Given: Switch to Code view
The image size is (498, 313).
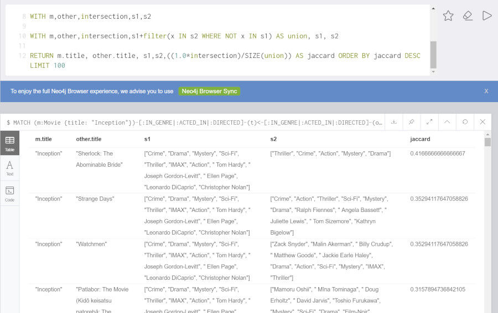Looking at the screenshot, I should [9, 194].
